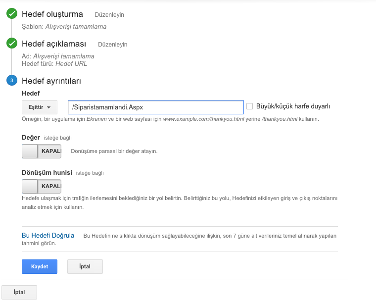Click the /Siparistamamlandi.Aspx URL input field

(156, 107)
